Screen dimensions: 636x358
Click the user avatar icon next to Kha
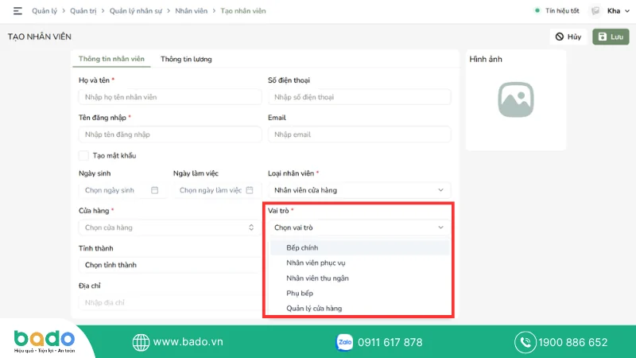[x=595, y=11]
